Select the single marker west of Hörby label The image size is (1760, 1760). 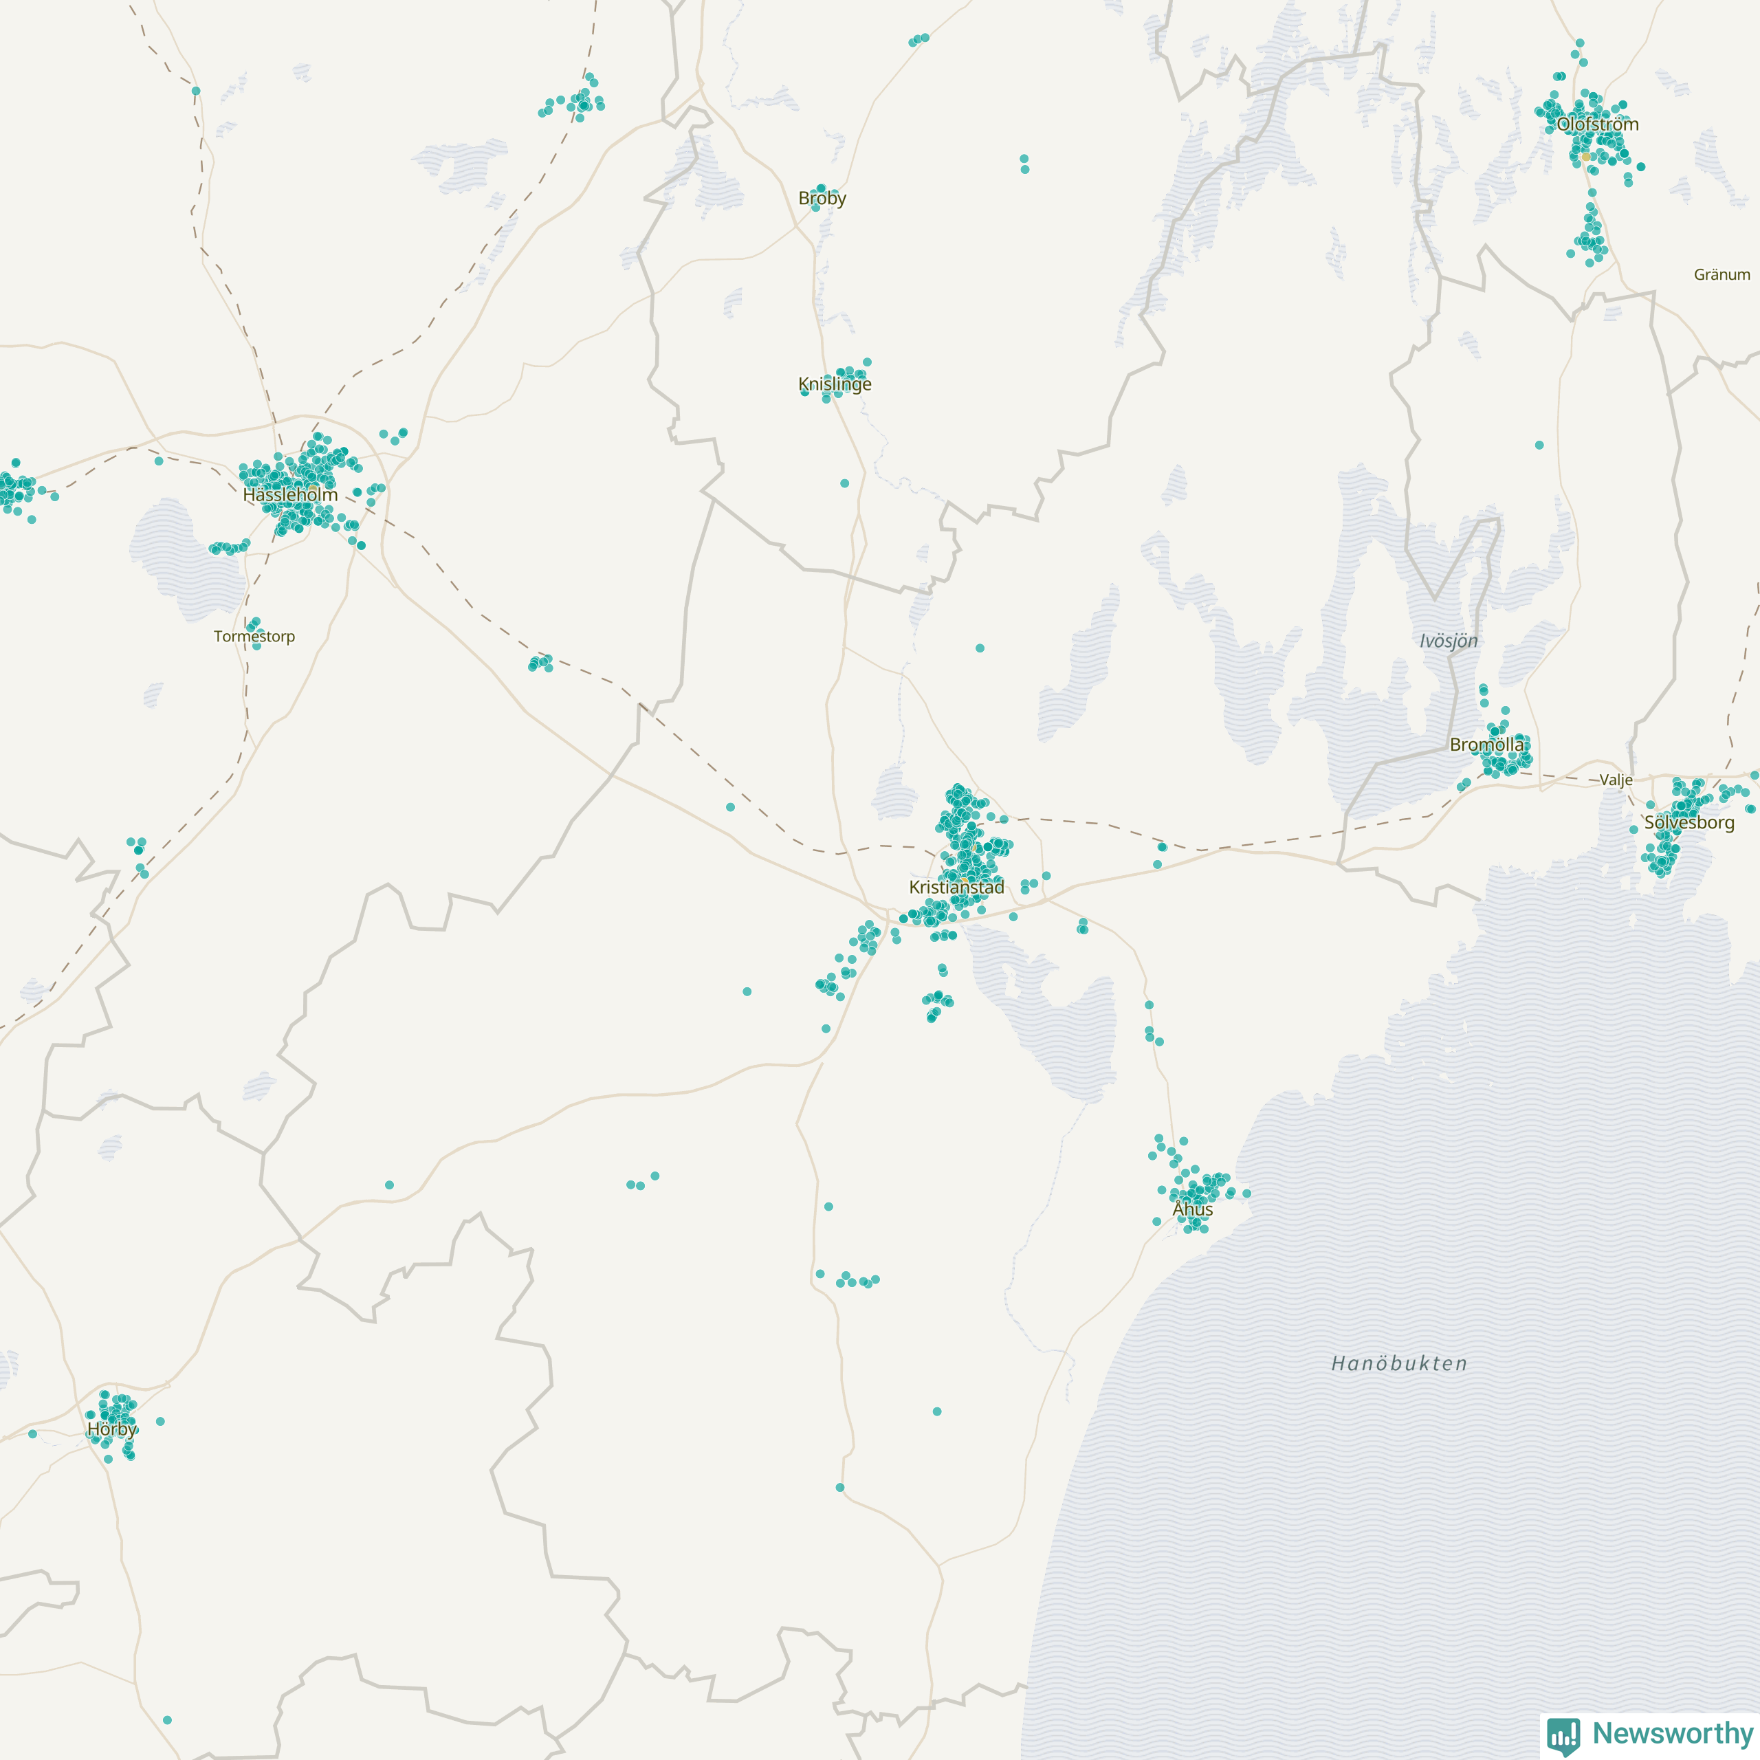pyautogui.click(x=33, y=1434)
